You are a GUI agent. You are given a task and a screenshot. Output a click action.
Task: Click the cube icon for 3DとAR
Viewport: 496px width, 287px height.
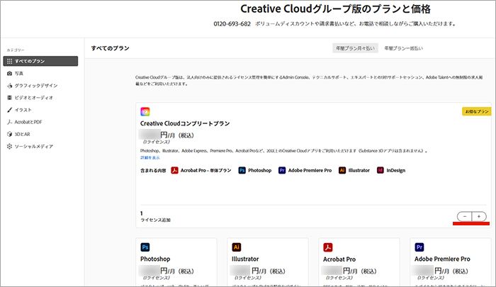click(9, 134)
